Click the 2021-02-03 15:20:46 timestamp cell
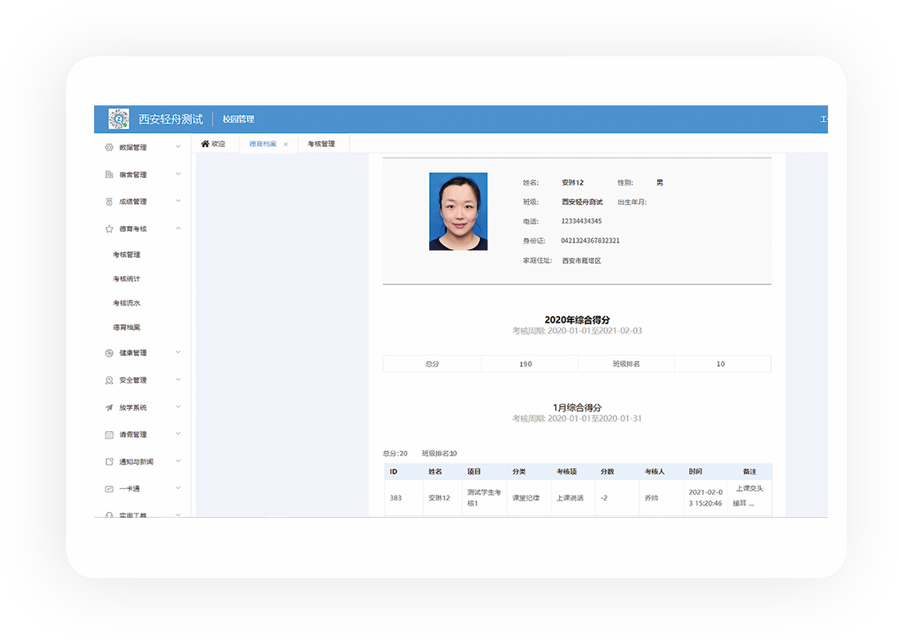900x641 pixels. click(x=705, y=497)
